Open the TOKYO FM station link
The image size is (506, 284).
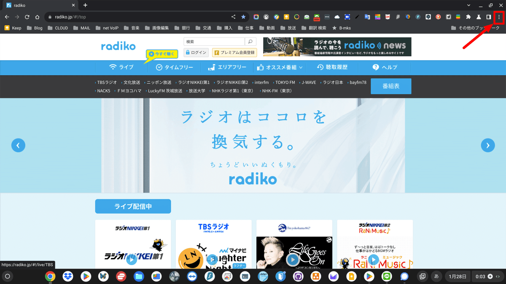285,82
